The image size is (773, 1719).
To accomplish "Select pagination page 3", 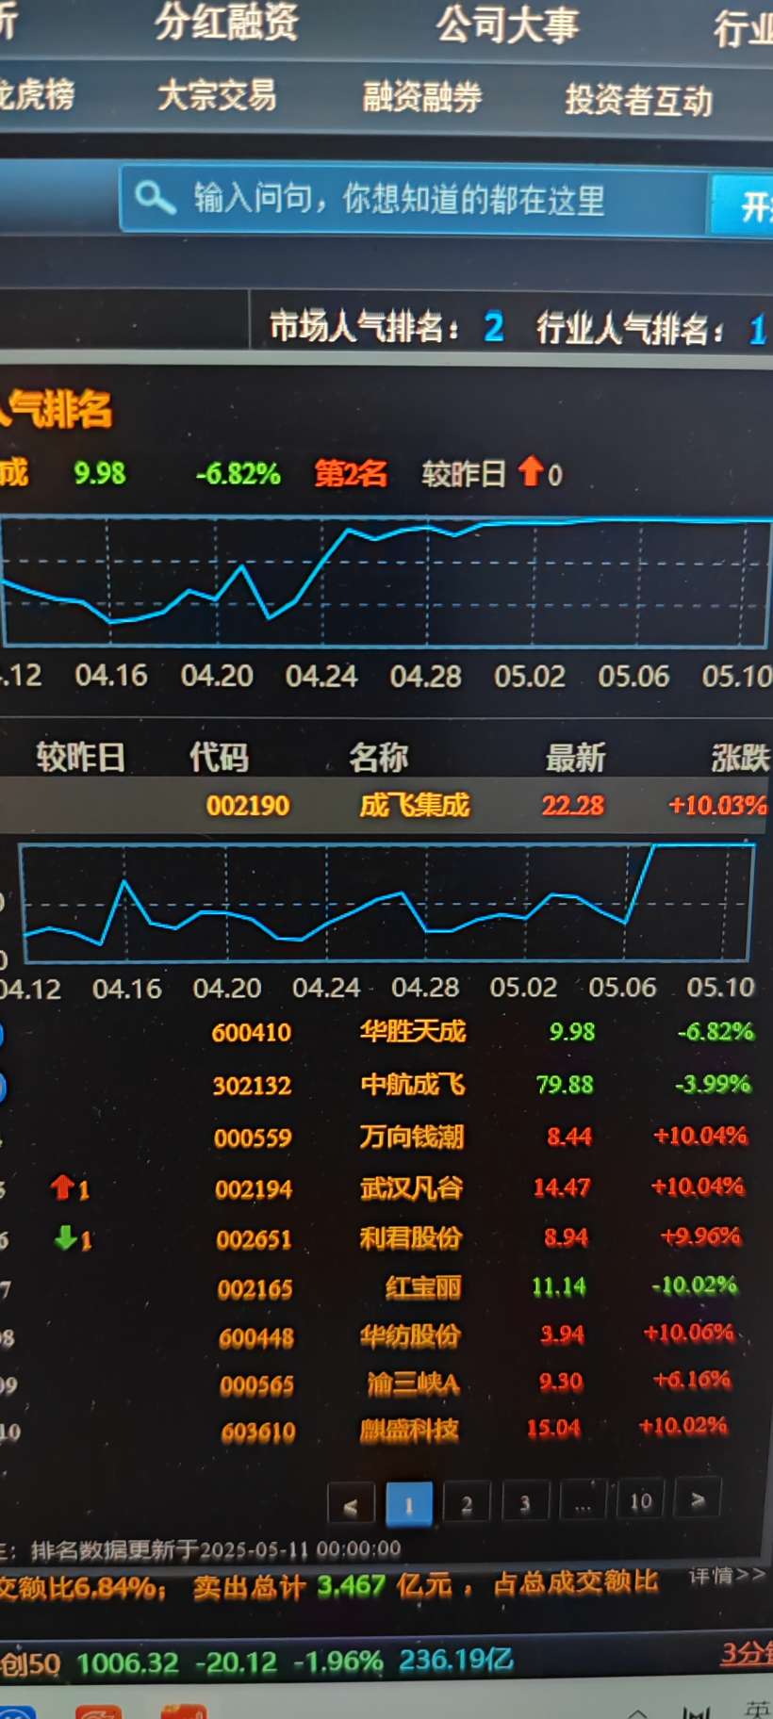I will point(525,1502).
